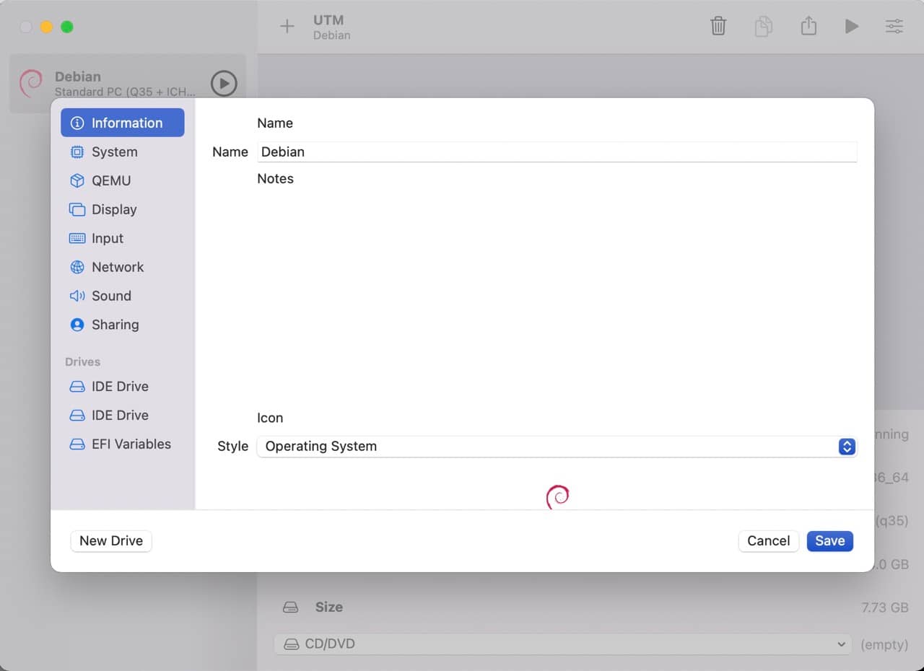Click the Name text field containing Debian
The image size is (924, 671).
click(557, 152)
